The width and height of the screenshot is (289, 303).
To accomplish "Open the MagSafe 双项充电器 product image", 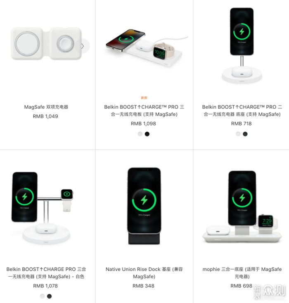I will click(x=46, y=44).
